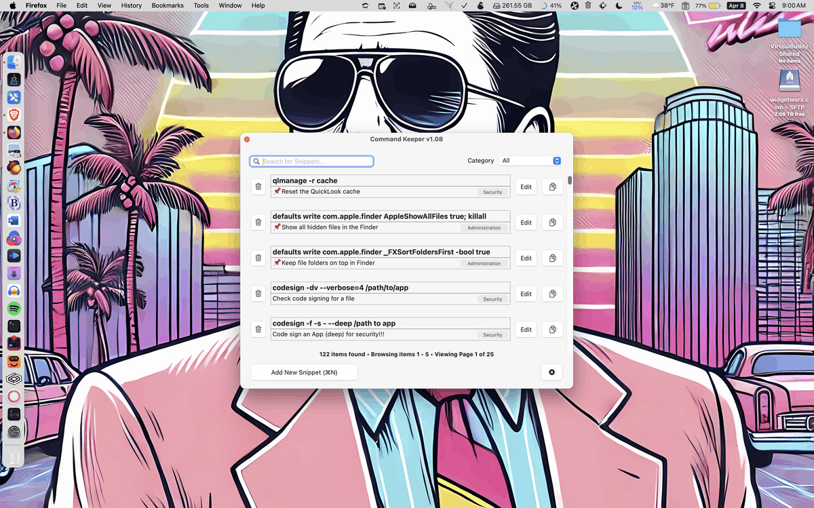
Task: Open Spotify from the Dock
Action: click(14, 307)
